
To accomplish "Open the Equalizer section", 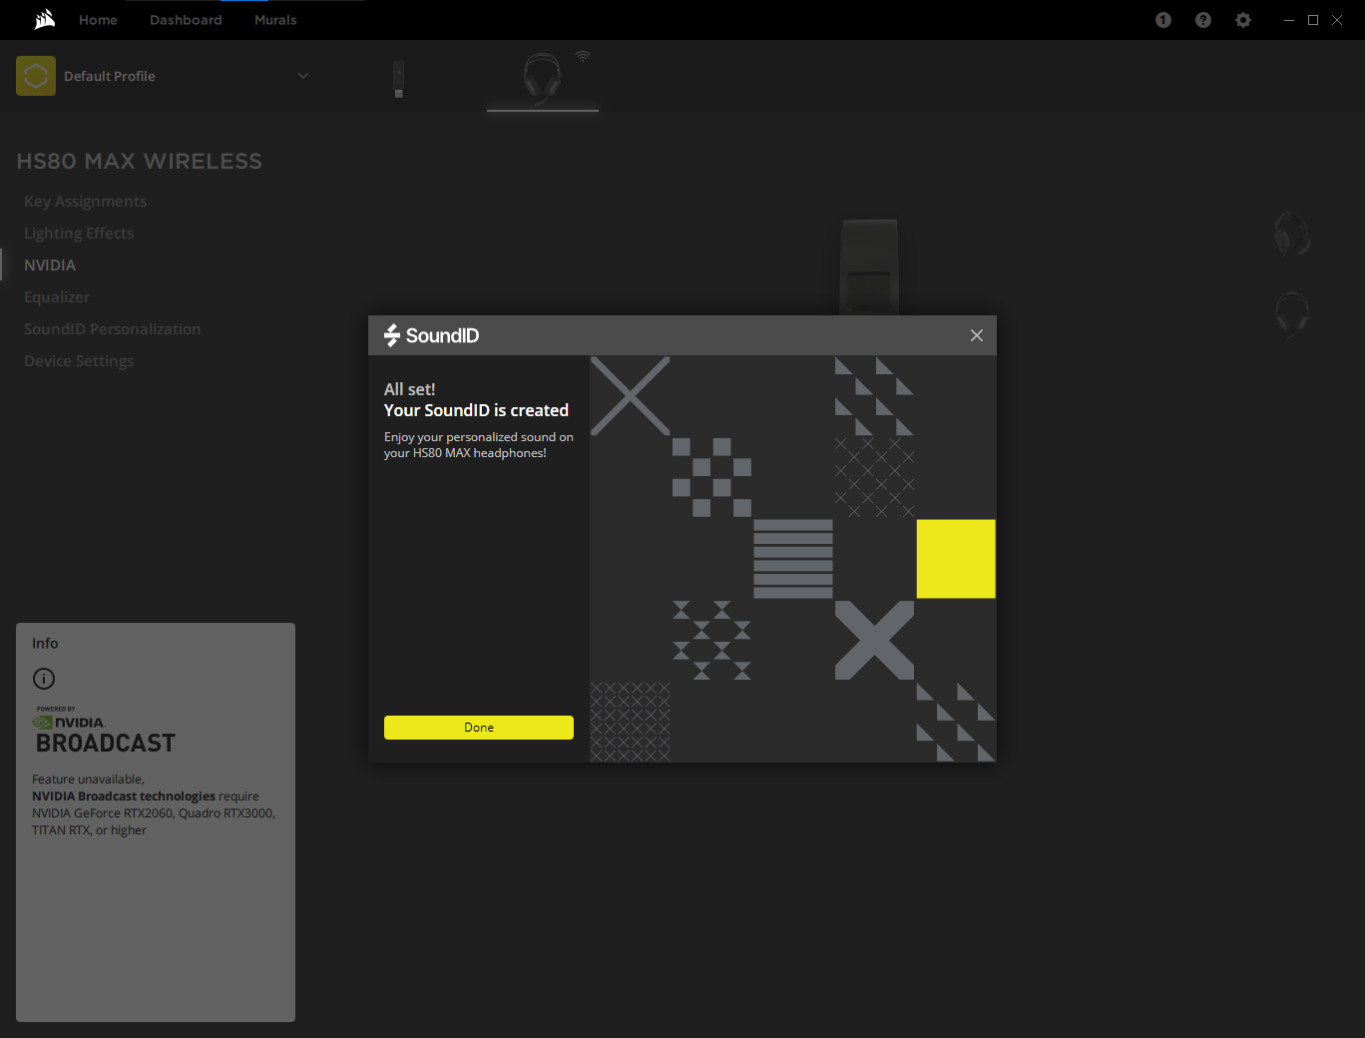I will [57, 297].
